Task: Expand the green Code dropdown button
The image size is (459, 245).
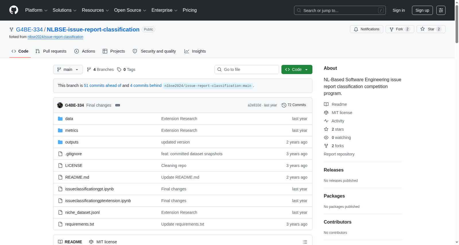Action: tap(297, 69)
